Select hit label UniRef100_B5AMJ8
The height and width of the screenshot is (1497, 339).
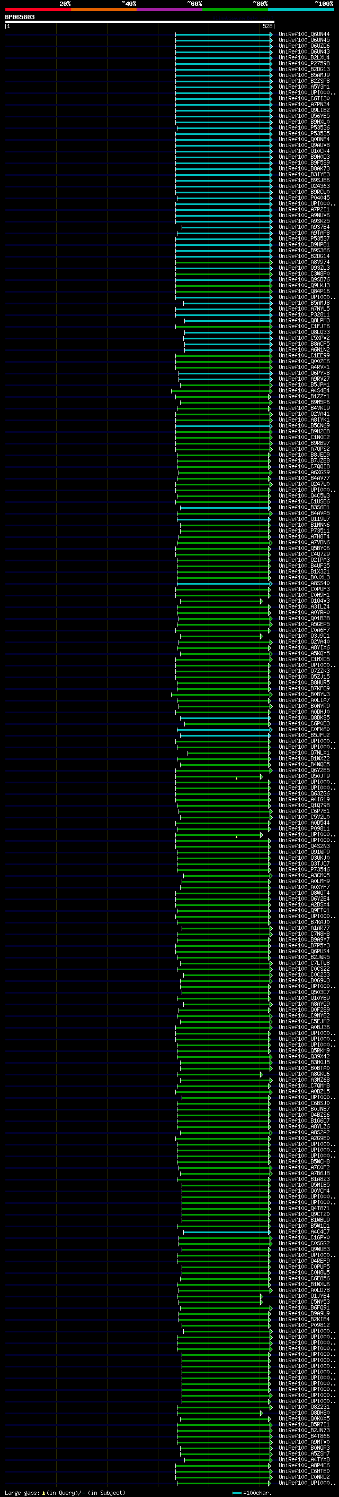(304, 303)
